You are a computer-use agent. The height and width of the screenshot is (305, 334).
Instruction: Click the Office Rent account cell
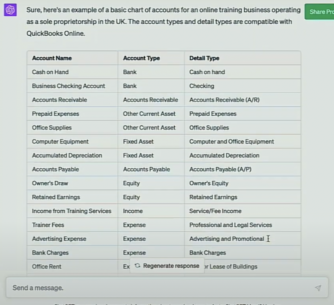[x=47, y=266]
